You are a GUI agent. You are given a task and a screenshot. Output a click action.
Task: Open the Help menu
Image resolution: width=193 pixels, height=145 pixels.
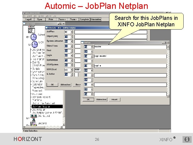[54, 16]
